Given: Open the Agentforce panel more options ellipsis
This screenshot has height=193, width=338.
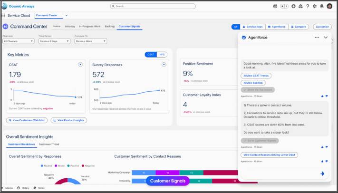Looking at the screenshot, I should [x=317, y=38].
